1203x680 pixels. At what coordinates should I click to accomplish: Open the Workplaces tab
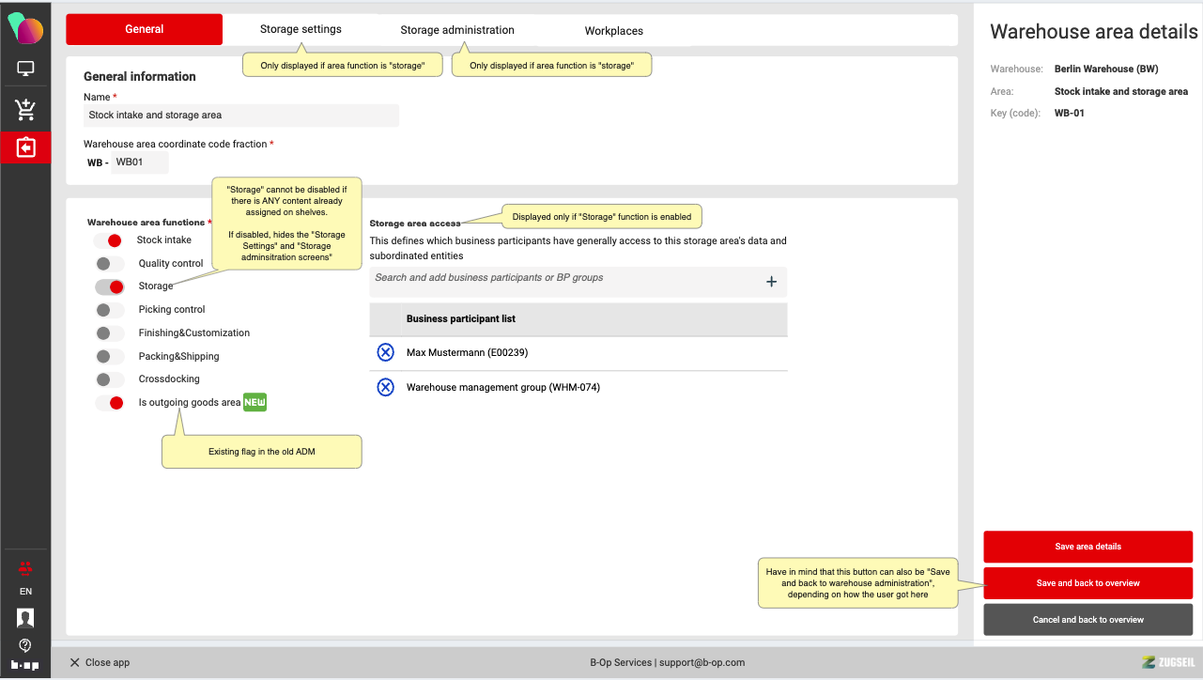613,31
